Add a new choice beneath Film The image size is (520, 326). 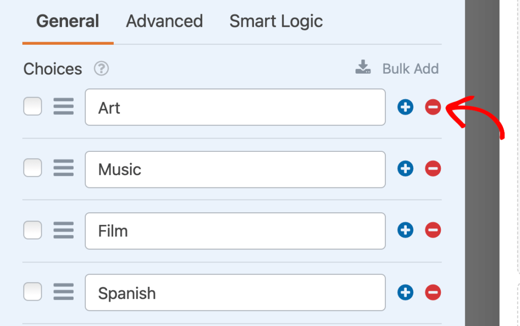coord(405,230)
